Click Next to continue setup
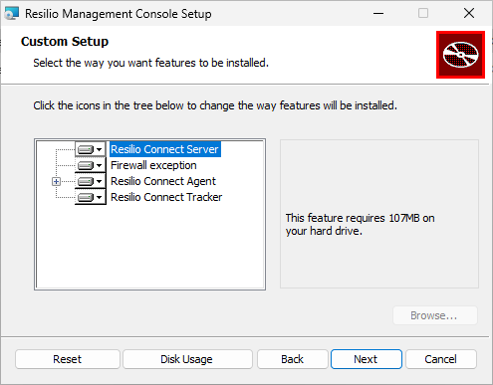 367,359
